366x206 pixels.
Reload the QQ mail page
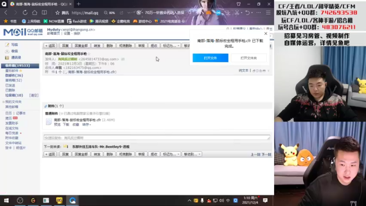pos(25,13)
